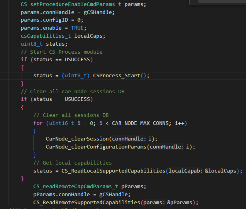Click CS_ReadLocalSupportedCapabilities function name
This screenshot has height=209, width=246.
(114, 171)
